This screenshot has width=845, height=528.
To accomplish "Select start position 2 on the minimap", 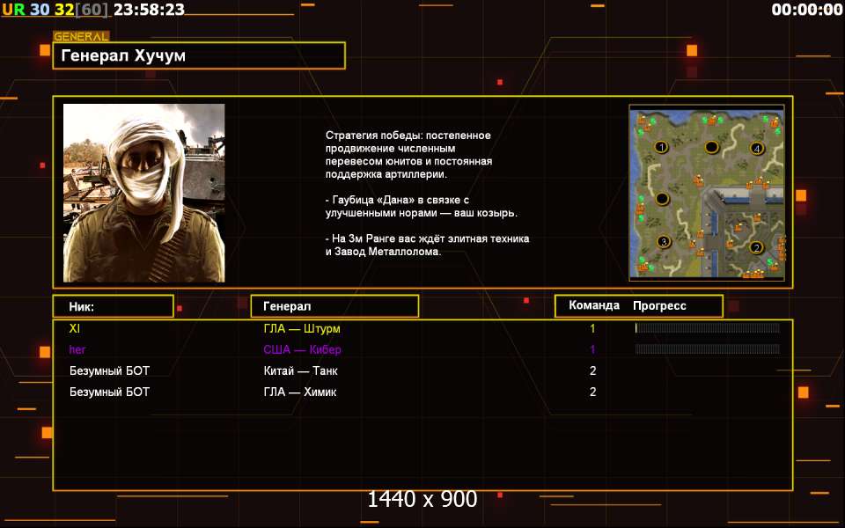I will 755,247.
